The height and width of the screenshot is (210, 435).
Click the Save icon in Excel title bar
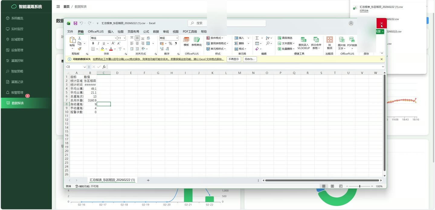pyautogui.click(x=76, y=23)
